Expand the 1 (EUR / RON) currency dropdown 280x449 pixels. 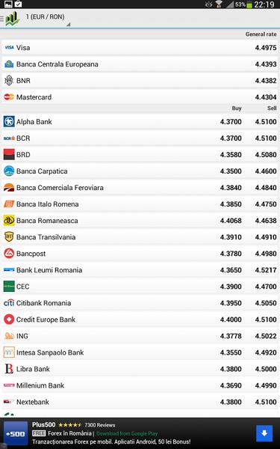point(46,19)
